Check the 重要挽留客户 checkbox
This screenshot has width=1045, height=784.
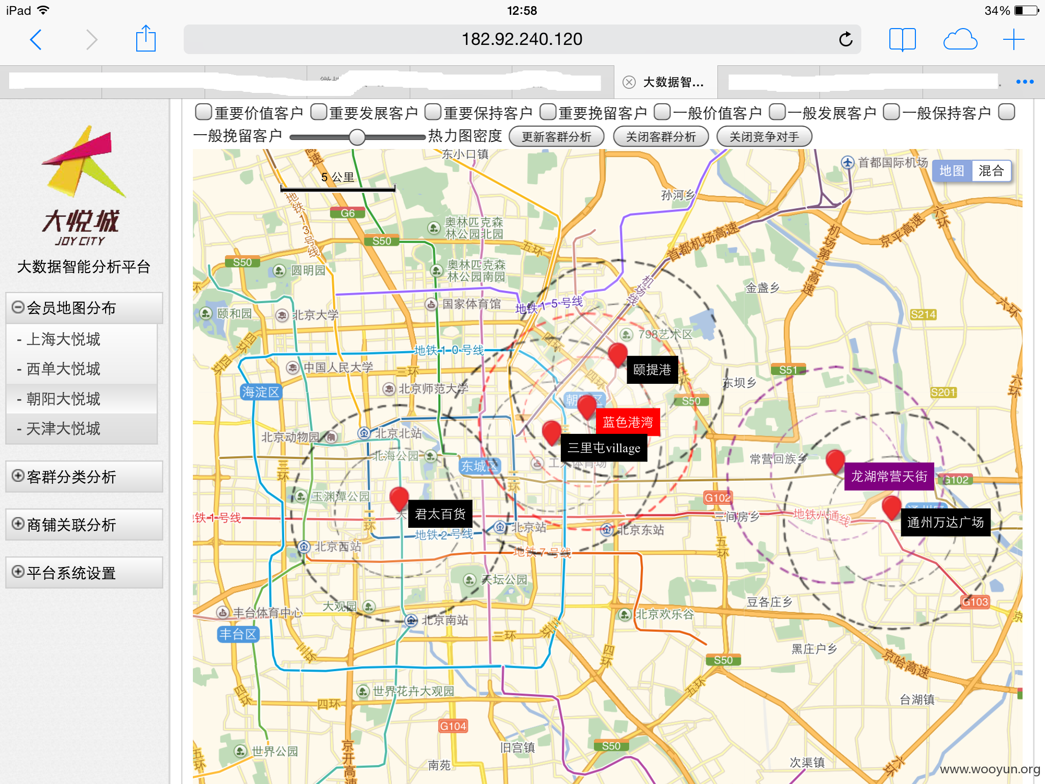pyautogui.click(x=548, y=112)
